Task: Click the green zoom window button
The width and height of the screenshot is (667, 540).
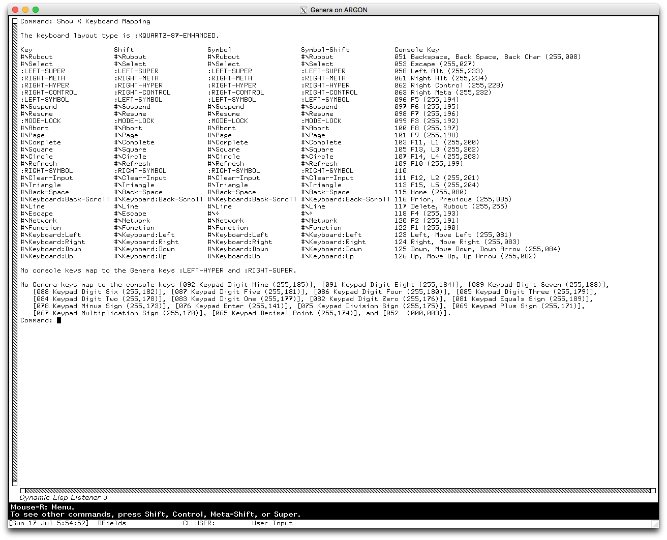Action: tap(36, 10)
